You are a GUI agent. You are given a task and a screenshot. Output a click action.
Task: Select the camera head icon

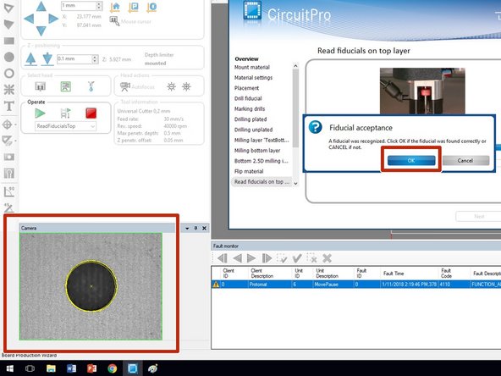click(65, 86)
